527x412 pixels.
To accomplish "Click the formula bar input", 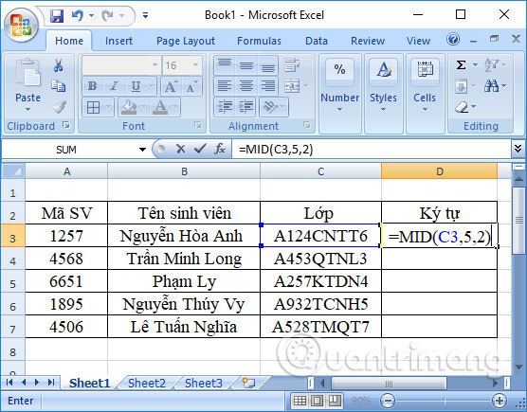I will coord(372,149).
